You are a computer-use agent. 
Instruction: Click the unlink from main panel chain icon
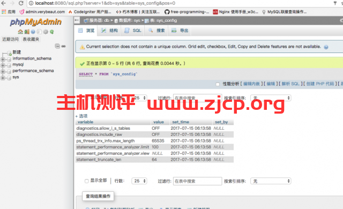[x=63, y=46]
